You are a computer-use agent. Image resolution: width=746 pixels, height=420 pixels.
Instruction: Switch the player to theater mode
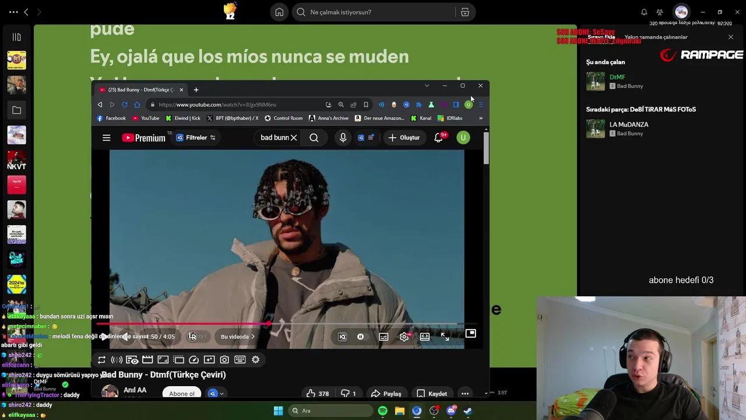click(x=425, y=337)
